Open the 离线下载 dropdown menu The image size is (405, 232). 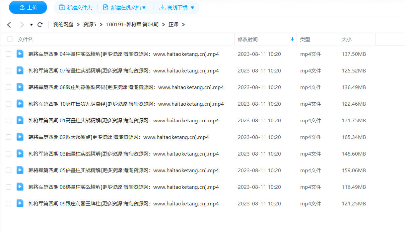pos(177,7)
